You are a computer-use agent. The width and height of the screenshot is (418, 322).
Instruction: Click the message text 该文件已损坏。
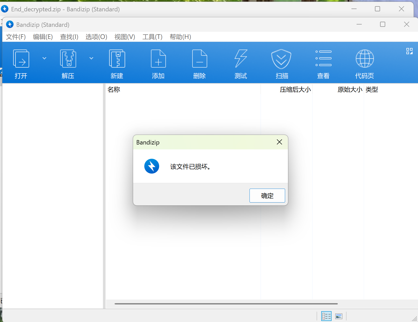(x=190, y=167)
